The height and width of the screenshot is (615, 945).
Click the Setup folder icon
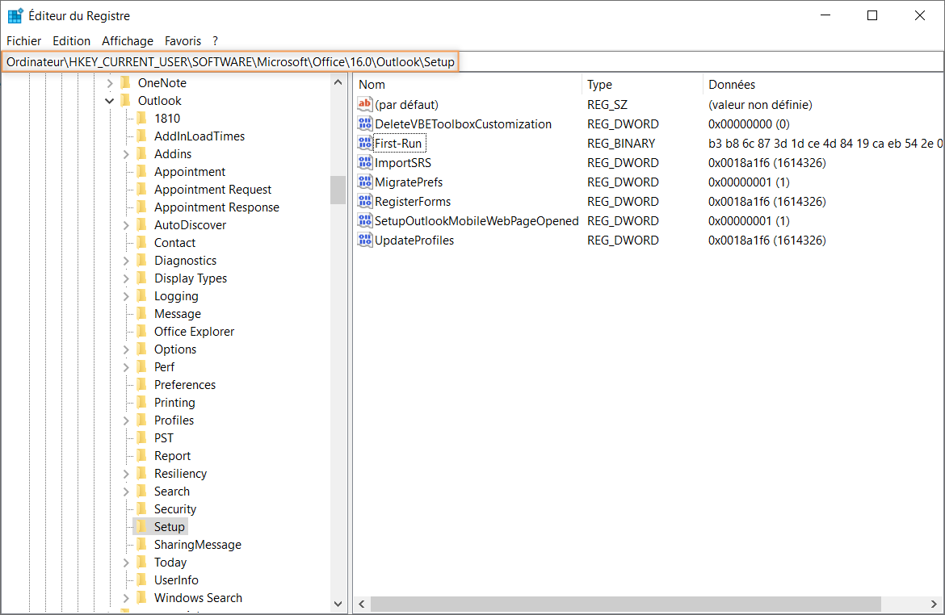pos(141,526)
